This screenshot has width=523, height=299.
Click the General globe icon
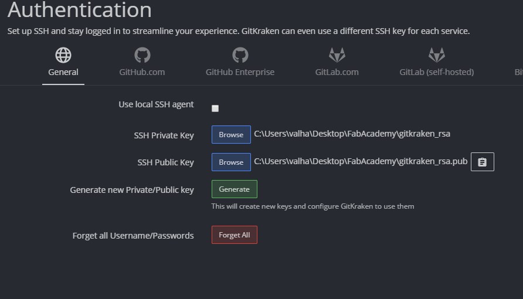tap(63, 55)
